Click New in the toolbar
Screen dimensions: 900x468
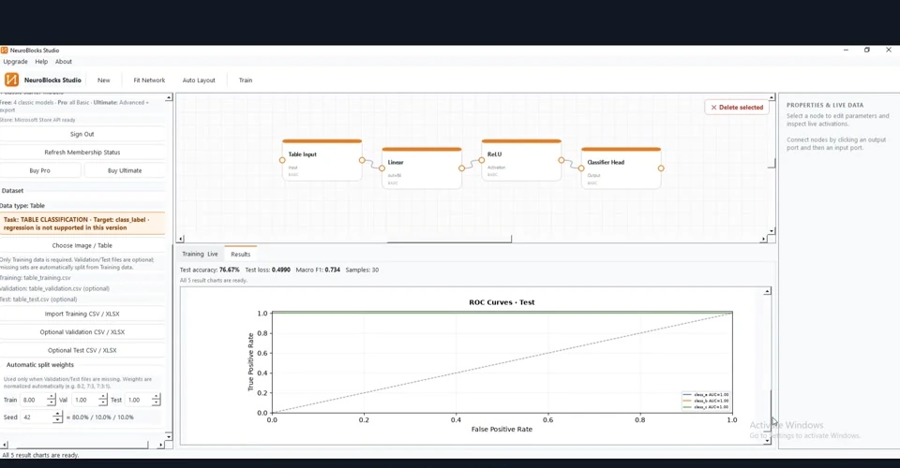(103, 80)
